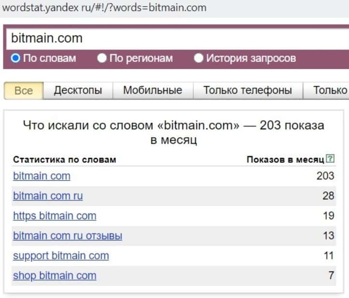The height and width of the screenshot is (298, 349).
Task: Click the Статистика по словам column header
Action: tap(65, 159)
